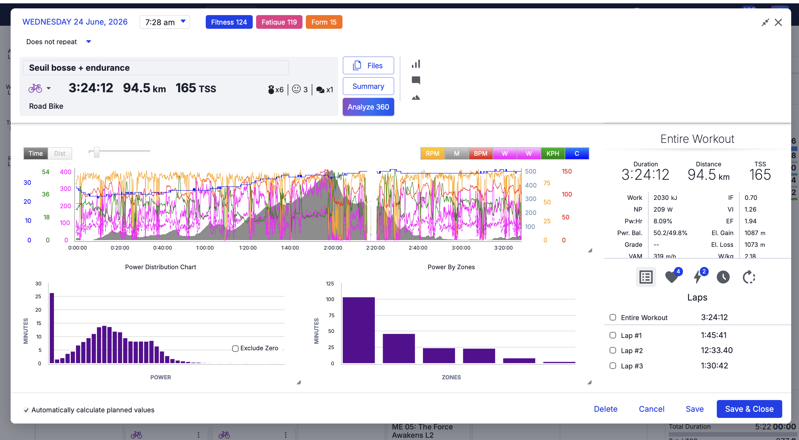
Task: Click the first W power series toggle
Action: [505, 153]
